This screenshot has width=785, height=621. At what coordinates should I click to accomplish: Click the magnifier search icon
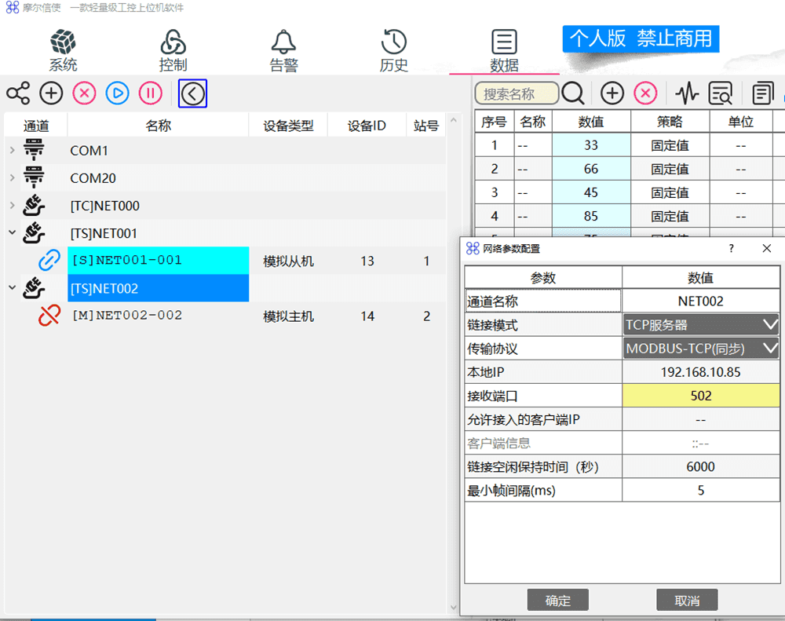(573, 94)
